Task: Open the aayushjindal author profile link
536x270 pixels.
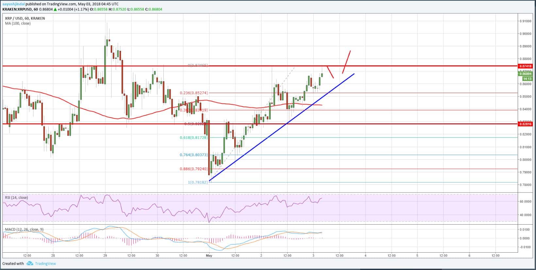Action: tap(13, 4)
